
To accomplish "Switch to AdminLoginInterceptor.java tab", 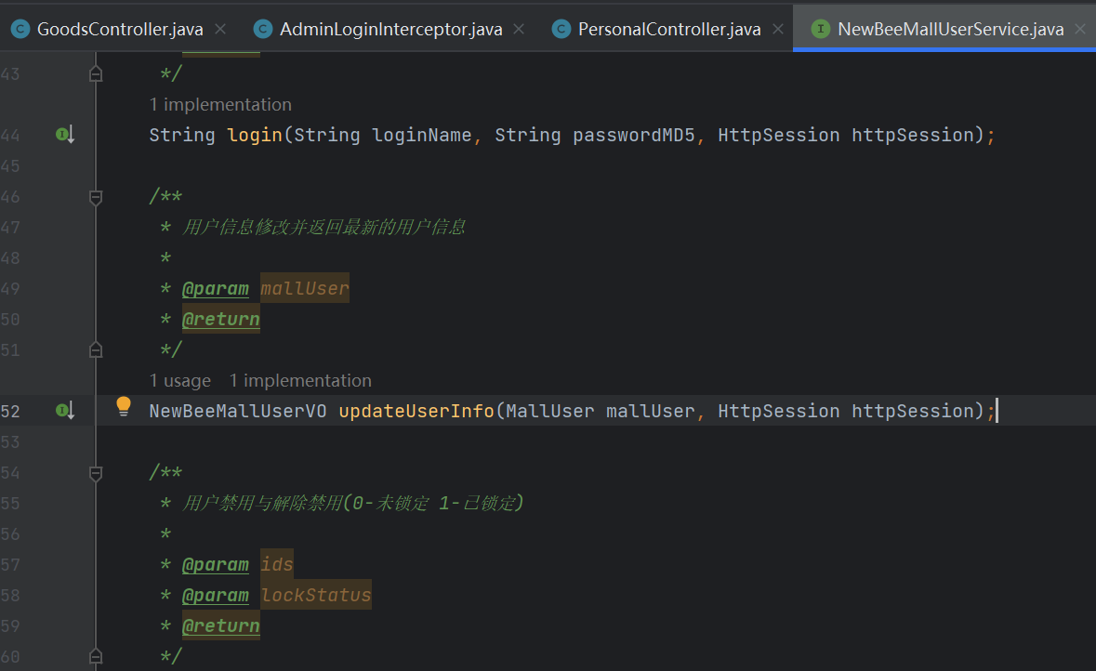I will point(390,30).
